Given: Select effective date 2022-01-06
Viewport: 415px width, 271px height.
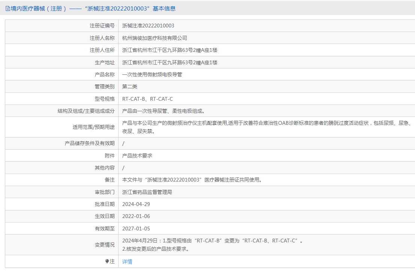Looking at the screenshot, I should click(136, 216).
